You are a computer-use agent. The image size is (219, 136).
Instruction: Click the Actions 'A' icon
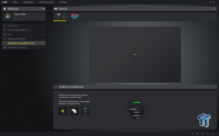(5, 25)
